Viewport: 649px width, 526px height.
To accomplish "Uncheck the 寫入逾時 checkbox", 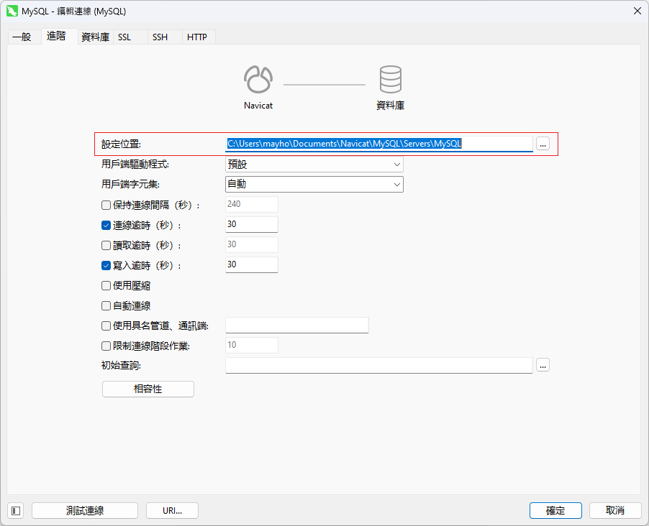I will coord(106,265).
